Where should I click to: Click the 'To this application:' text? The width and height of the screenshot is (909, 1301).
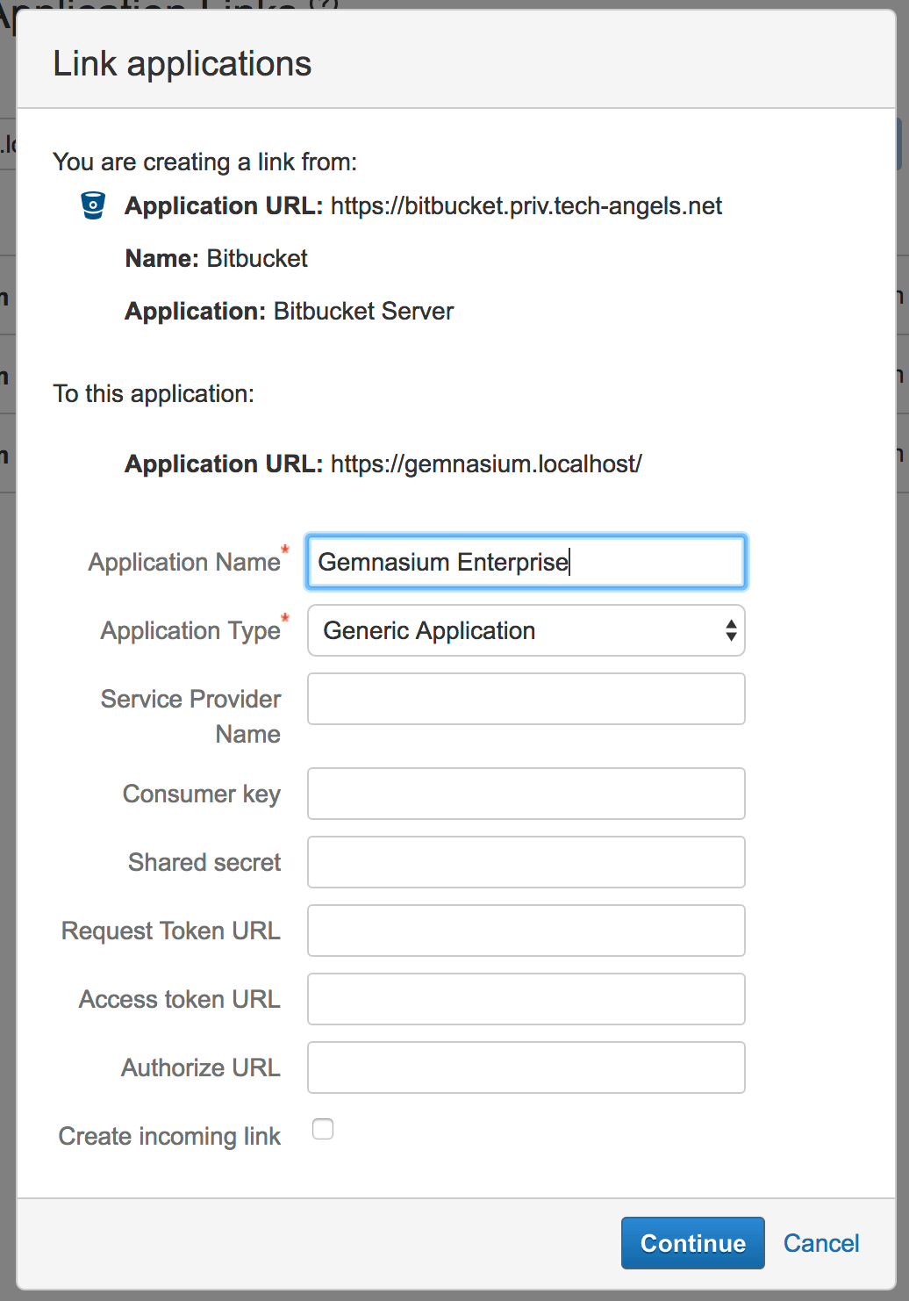coord(154,394)
